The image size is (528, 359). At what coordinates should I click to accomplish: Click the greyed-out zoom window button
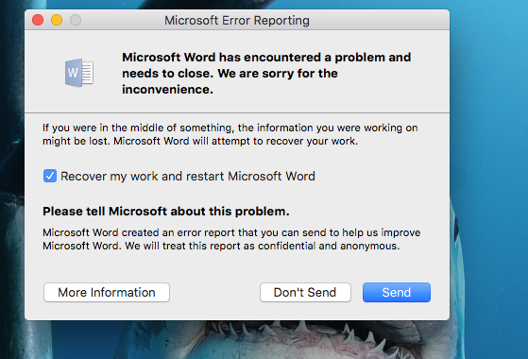76,20
